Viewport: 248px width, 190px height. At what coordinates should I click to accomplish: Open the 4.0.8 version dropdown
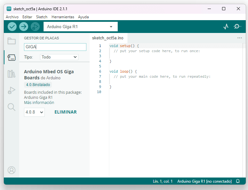(x=34, y=112)
